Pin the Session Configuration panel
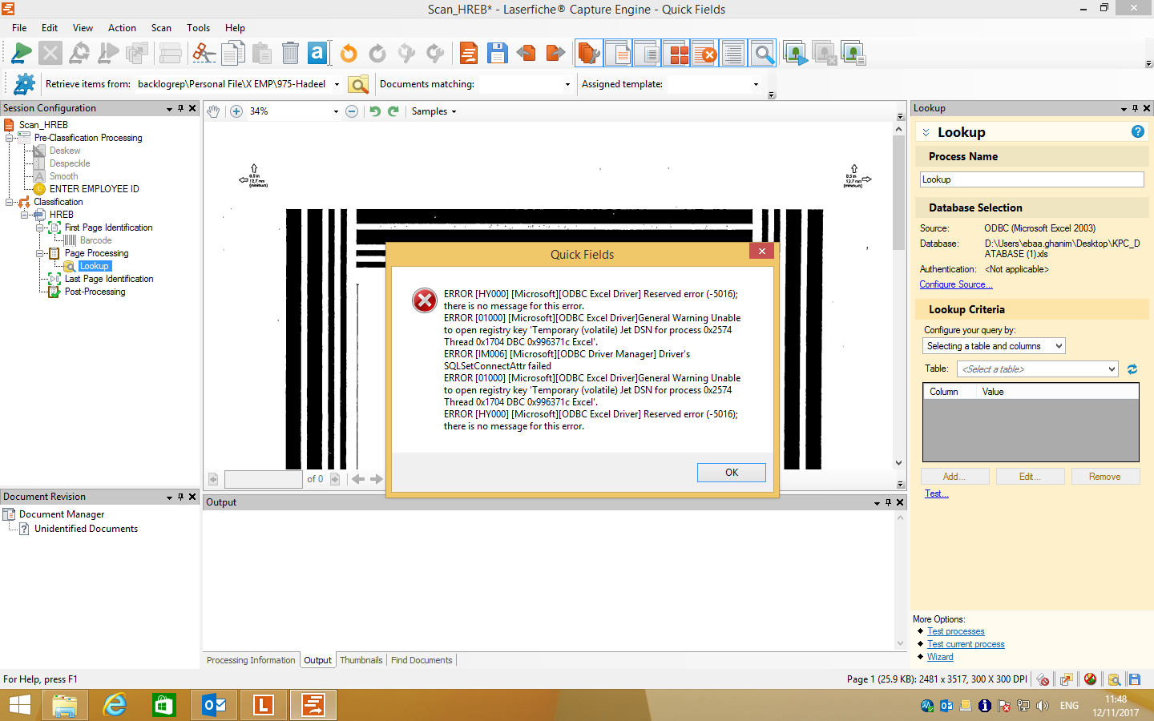Viewport: 1154px width, 721px height. pos(181,108)
